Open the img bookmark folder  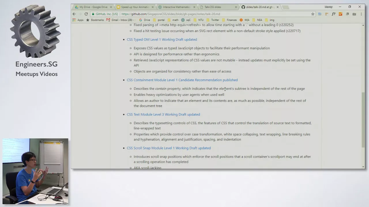point(270,20)
